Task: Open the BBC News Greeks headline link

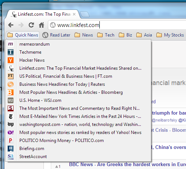Action: coord(128,165)
